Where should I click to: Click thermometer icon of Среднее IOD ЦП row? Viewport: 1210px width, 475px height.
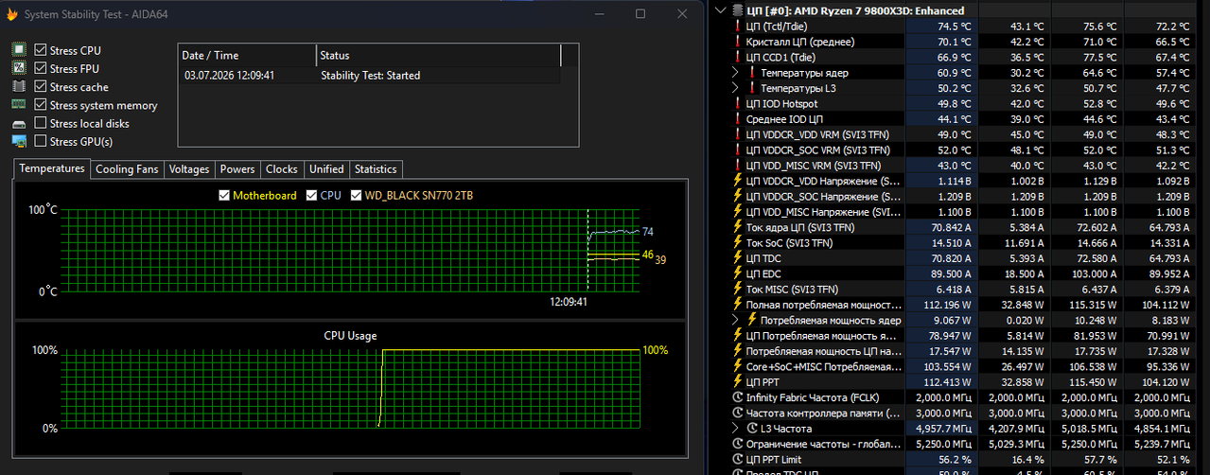click(738, 119)
